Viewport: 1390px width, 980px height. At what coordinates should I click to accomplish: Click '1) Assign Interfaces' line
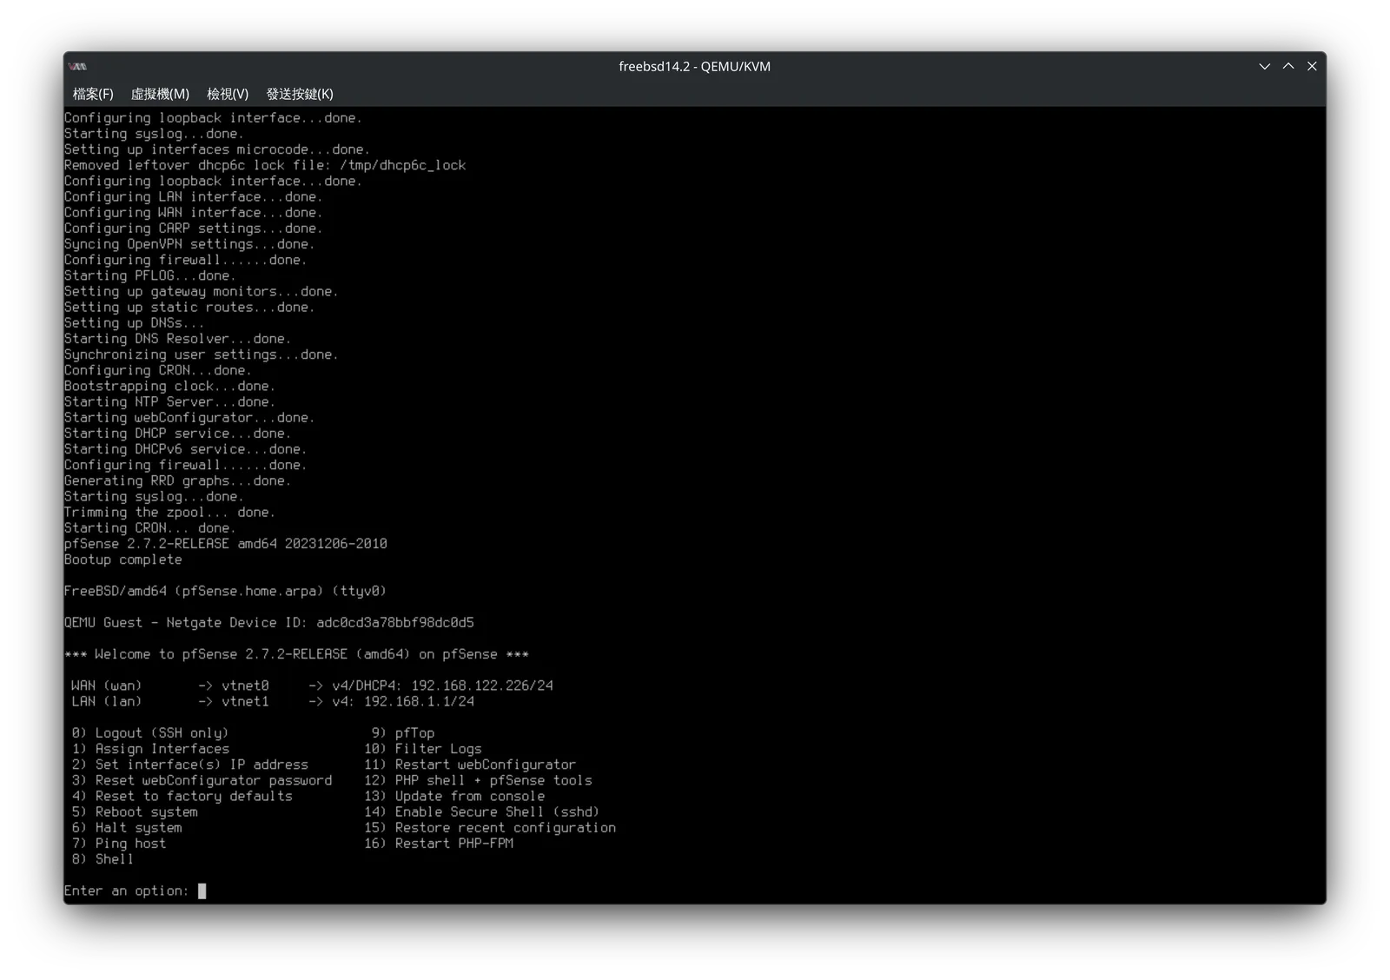(151, 749)
